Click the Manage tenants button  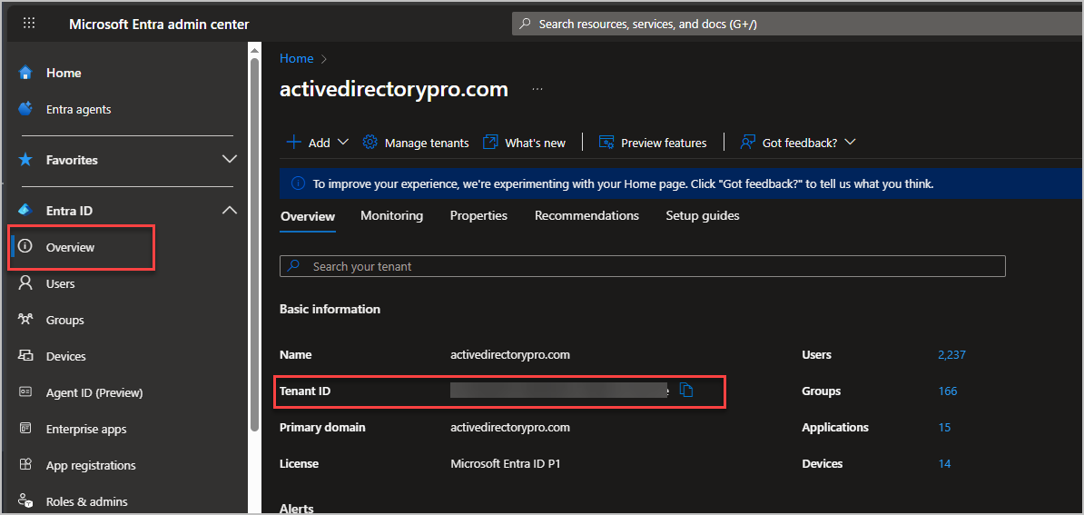click(416, 143)
